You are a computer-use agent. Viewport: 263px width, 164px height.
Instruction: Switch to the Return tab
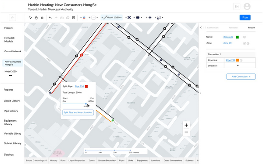pos(251,28)
